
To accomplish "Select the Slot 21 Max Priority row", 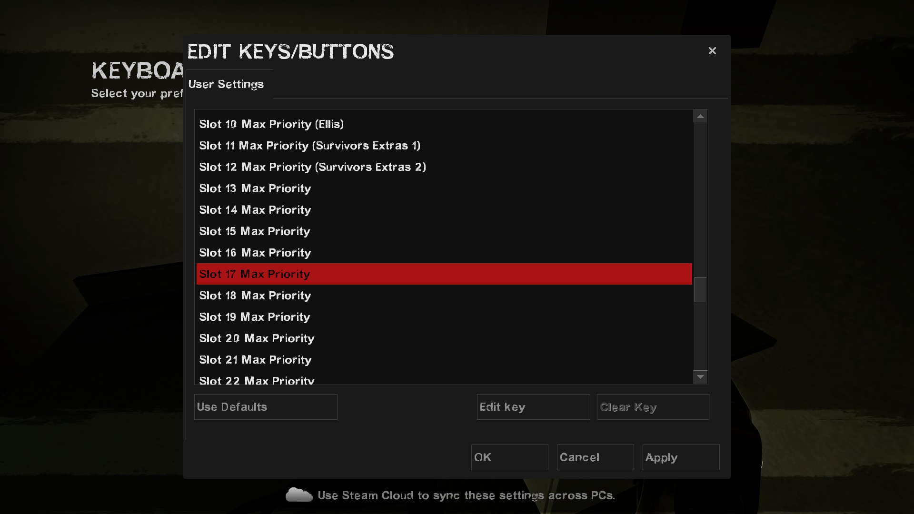I will pyautogui.click(x=255, y=360).
